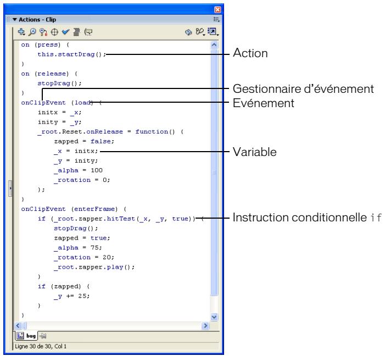Click the 'Actions - Clip' panel title
The image size is (385, 356).
(37, 19)
